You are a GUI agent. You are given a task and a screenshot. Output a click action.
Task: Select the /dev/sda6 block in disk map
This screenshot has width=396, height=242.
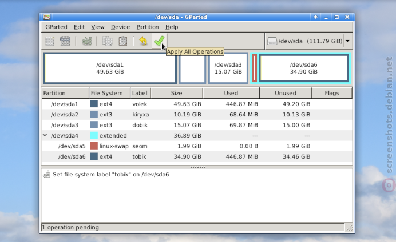pyautogui.click(x=303, y=68)
